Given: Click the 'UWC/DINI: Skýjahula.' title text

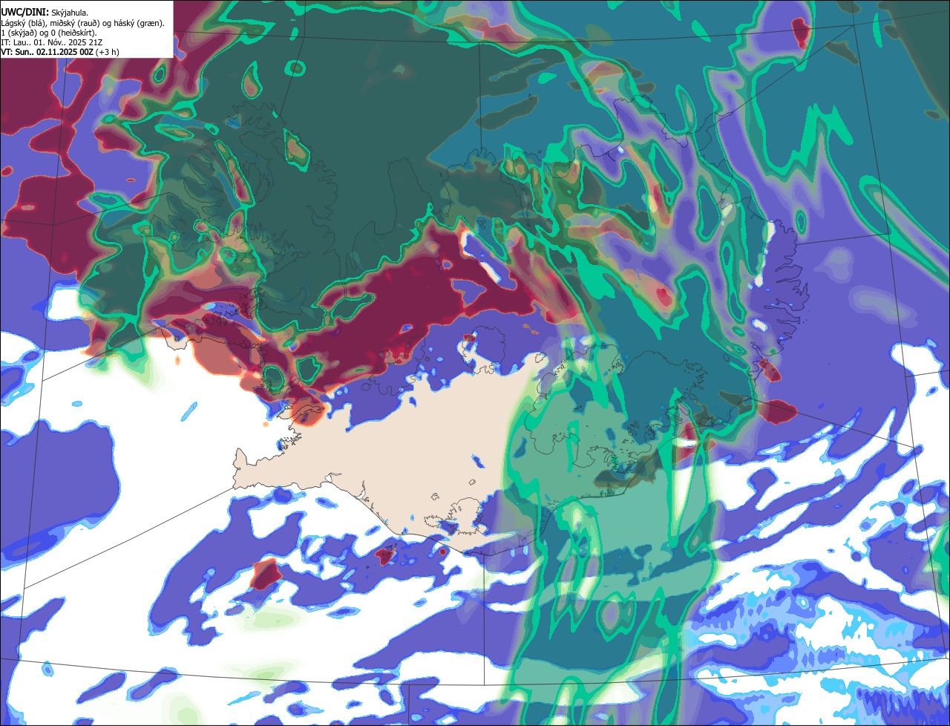Looking at the screenshot, I should pos(45,12).
